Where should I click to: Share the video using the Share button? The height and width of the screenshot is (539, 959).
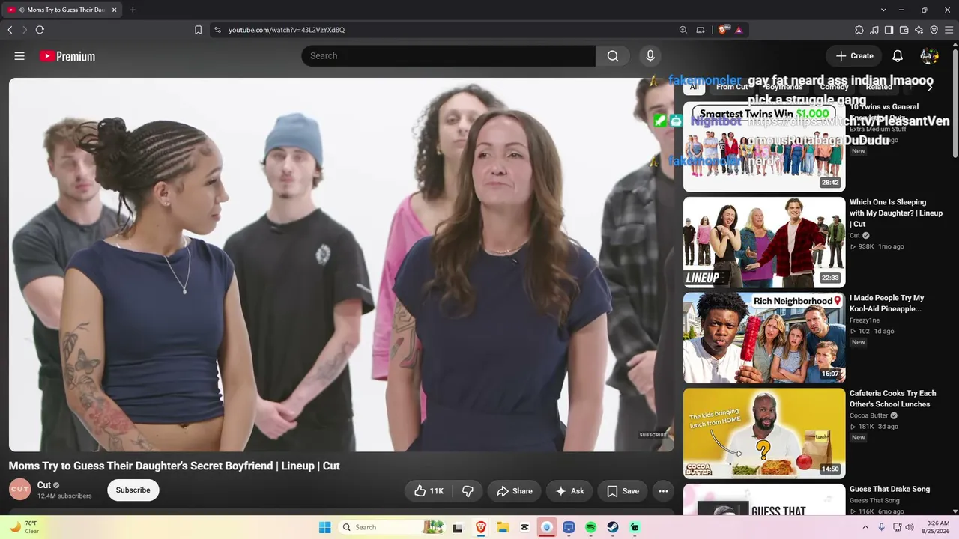tap(514, 491)
